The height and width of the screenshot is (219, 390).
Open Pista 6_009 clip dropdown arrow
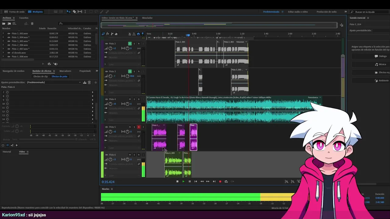coord(179,153)
